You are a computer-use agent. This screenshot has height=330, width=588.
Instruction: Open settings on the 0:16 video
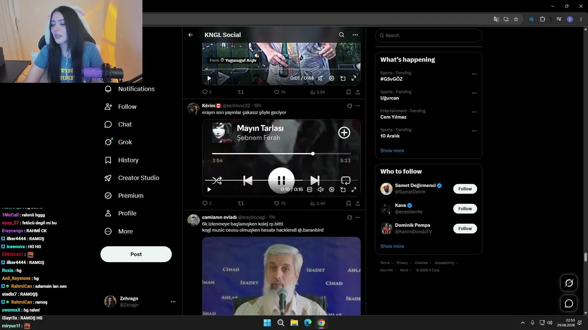pos(332,190)
